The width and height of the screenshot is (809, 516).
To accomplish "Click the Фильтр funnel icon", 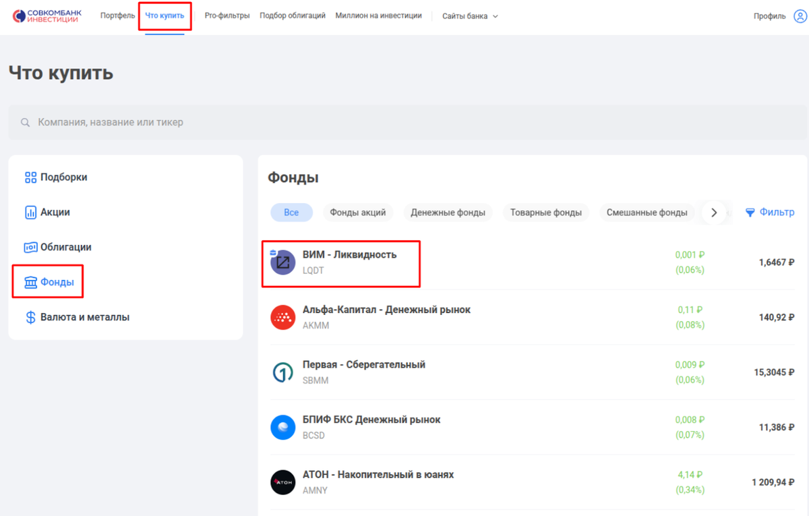I will pyautogui.click(x=750, y=212).
